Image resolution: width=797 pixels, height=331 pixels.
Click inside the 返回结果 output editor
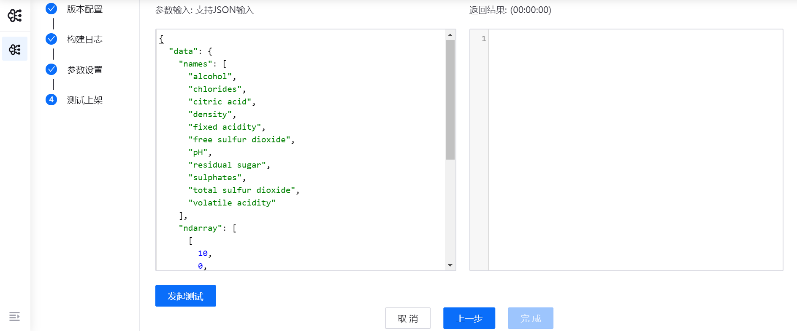(x=635, y=150)
